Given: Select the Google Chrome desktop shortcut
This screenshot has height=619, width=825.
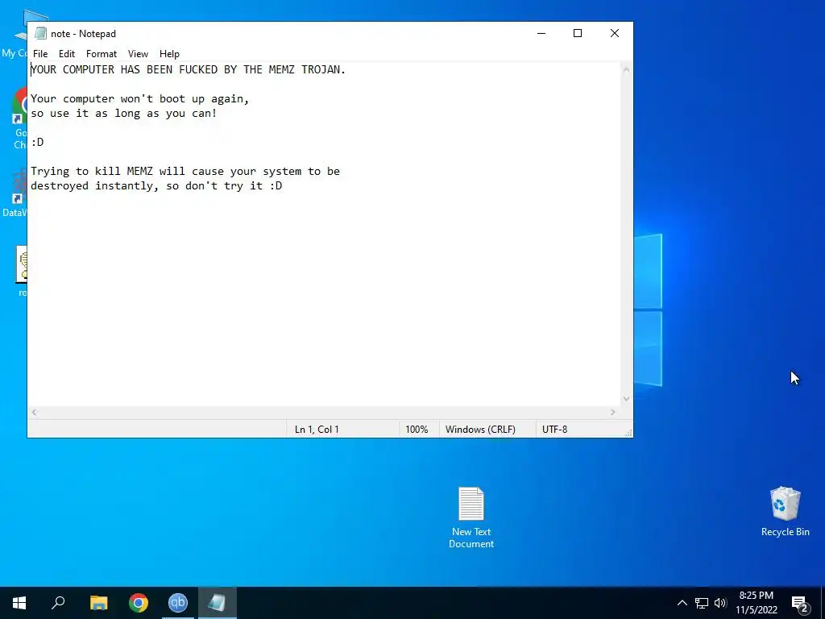Looking at the screenshot, I should point(19,118).
